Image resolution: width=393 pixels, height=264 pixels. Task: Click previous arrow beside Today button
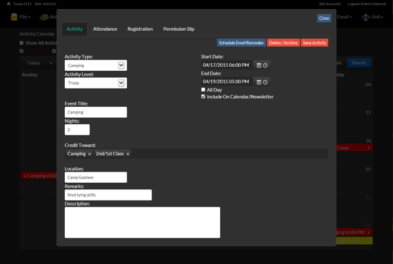click(x=50, y=63)
